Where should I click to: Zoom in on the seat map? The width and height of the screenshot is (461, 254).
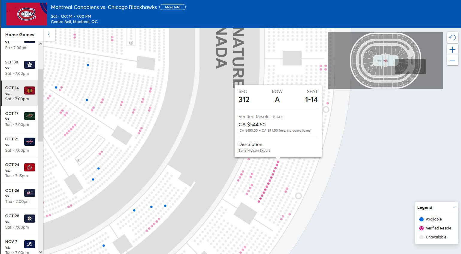452,50
